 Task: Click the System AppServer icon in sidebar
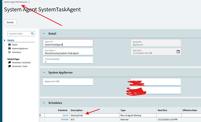10,48
